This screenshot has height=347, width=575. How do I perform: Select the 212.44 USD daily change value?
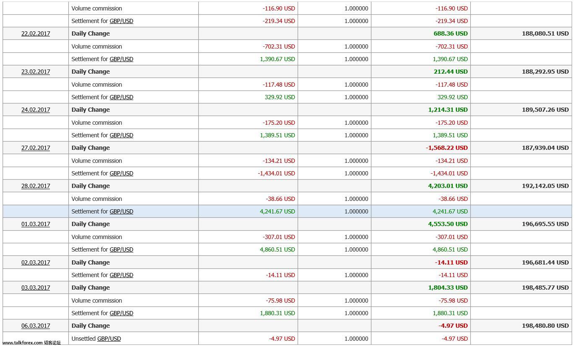(x=451, y=72)
